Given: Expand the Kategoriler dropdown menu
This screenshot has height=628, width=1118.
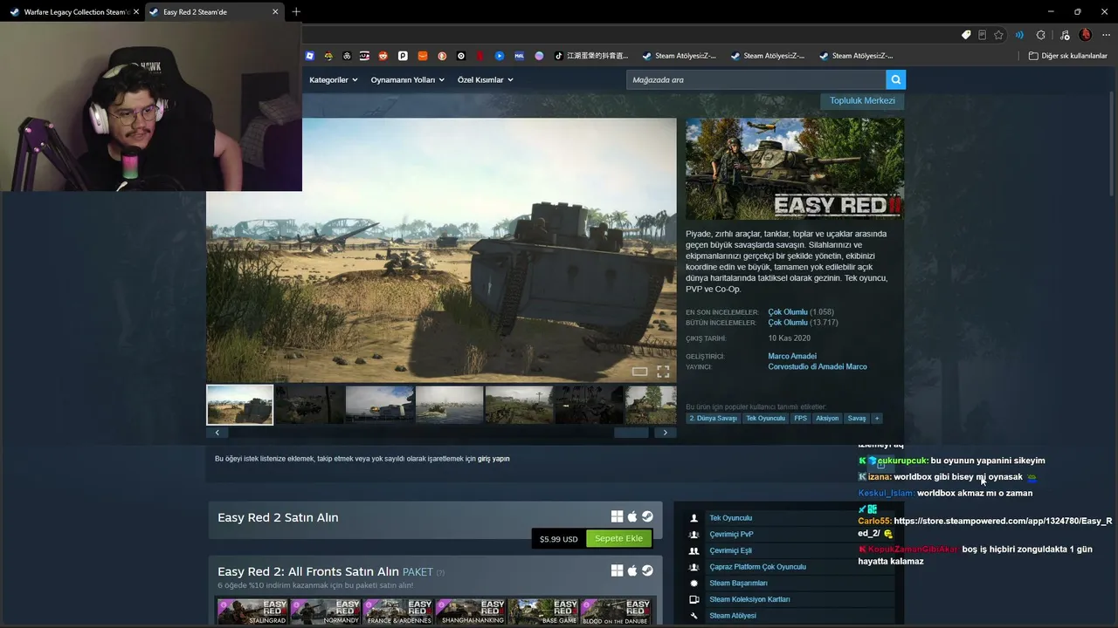Looking at the screenshot, I should [333, 80].
